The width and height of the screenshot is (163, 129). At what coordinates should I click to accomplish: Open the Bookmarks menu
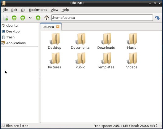[x=38, y=10]
